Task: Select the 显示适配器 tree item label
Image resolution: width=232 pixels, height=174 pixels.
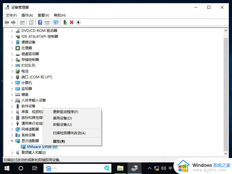Action: 30,141
